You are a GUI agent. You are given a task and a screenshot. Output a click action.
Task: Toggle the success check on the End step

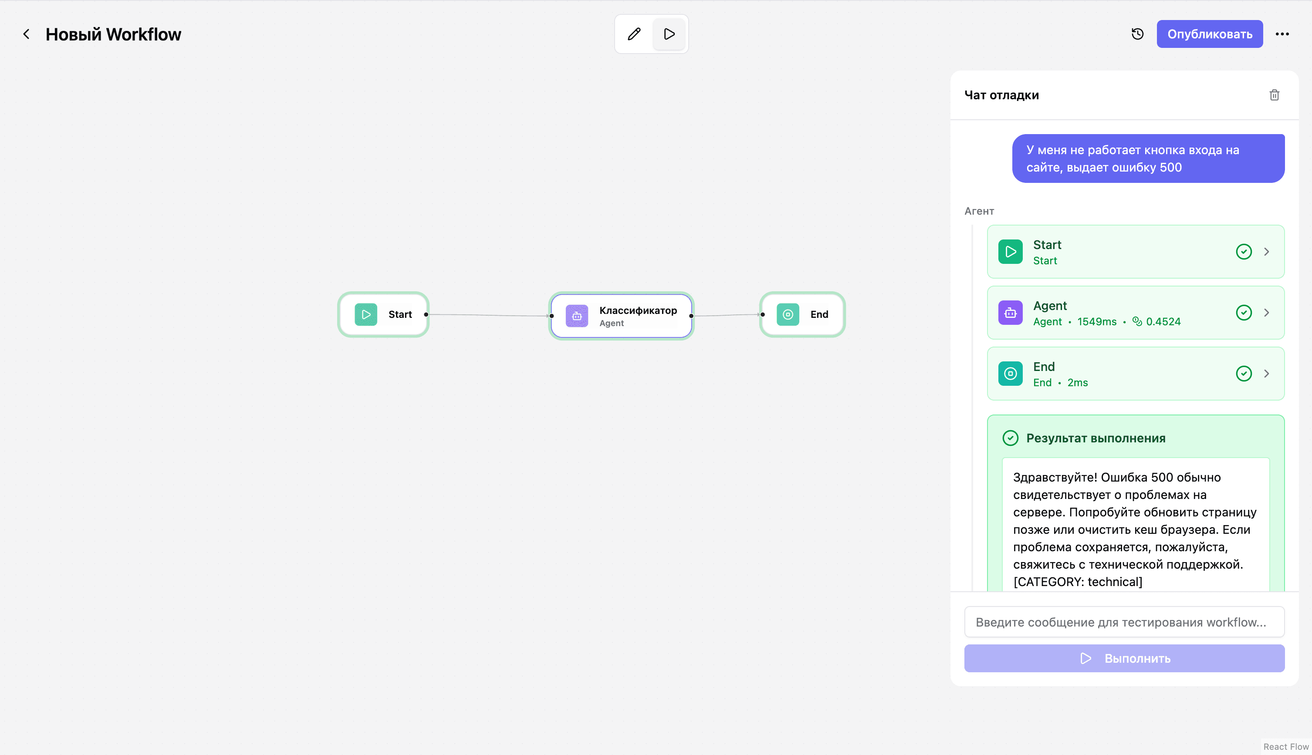tap(1244, 373)
